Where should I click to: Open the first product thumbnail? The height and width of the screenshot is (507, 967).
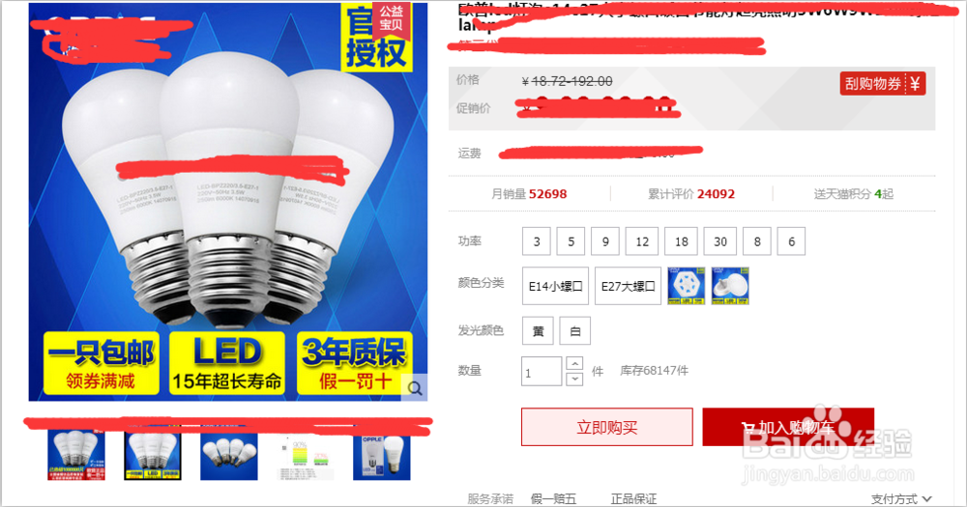tap(75, 456)
